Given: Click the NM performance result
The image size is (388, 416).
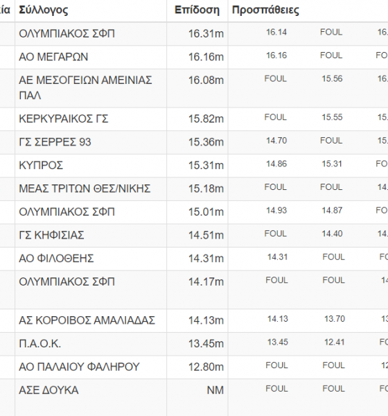Looking at the screenshot, I should [x=215, y=390].
